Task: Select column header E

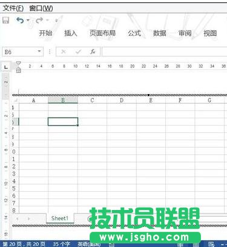Action: coord(151,100)
